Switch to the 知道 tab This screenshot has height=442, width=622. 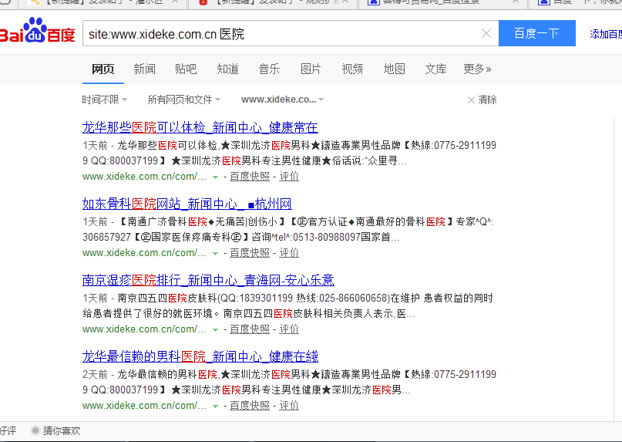(227, 69)
